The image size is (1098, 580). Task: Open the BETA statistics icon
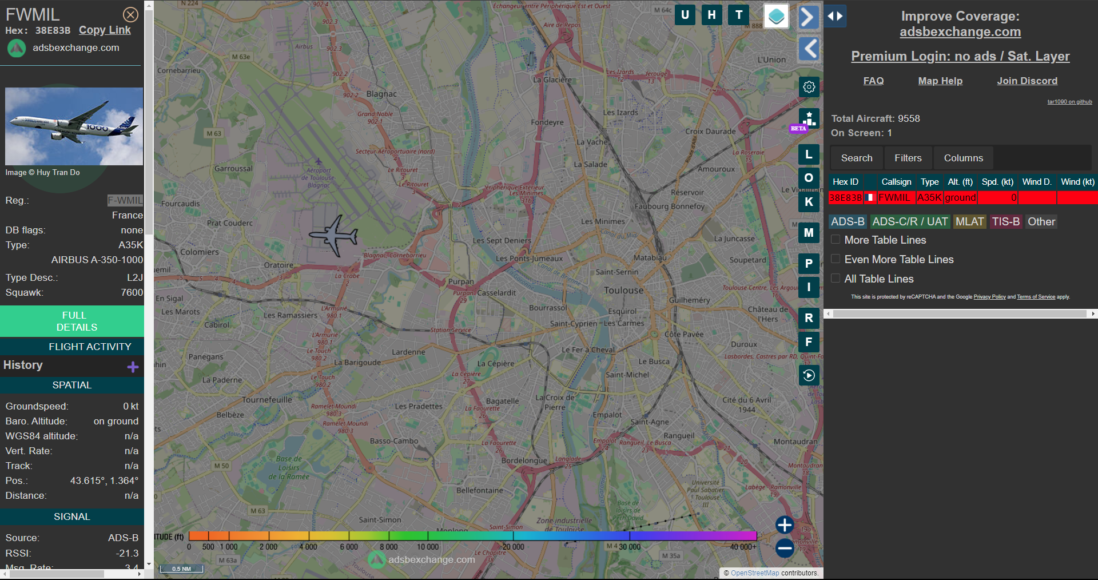point(809,119)
